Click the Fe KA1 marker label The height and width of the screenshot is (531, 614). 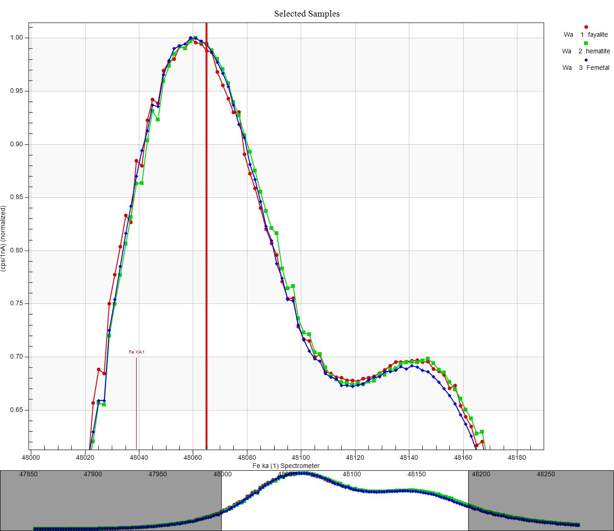point(137,352)
